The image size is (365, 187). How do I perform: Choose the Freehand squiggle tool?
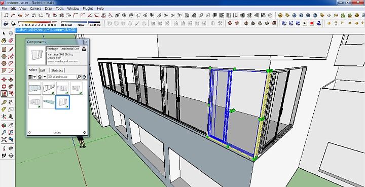coord(11,56)
